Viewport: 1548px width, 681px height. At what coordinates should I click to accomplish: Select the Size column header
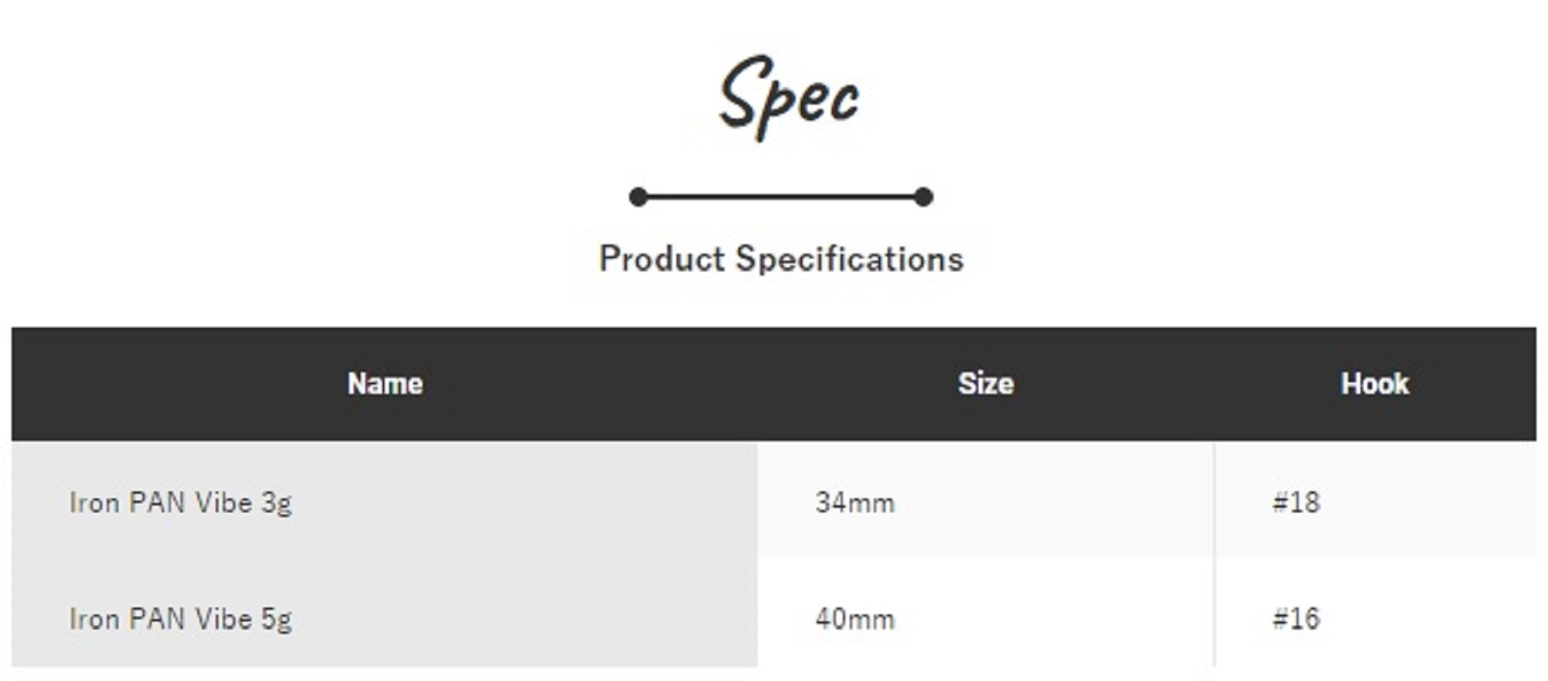[985, 384]
